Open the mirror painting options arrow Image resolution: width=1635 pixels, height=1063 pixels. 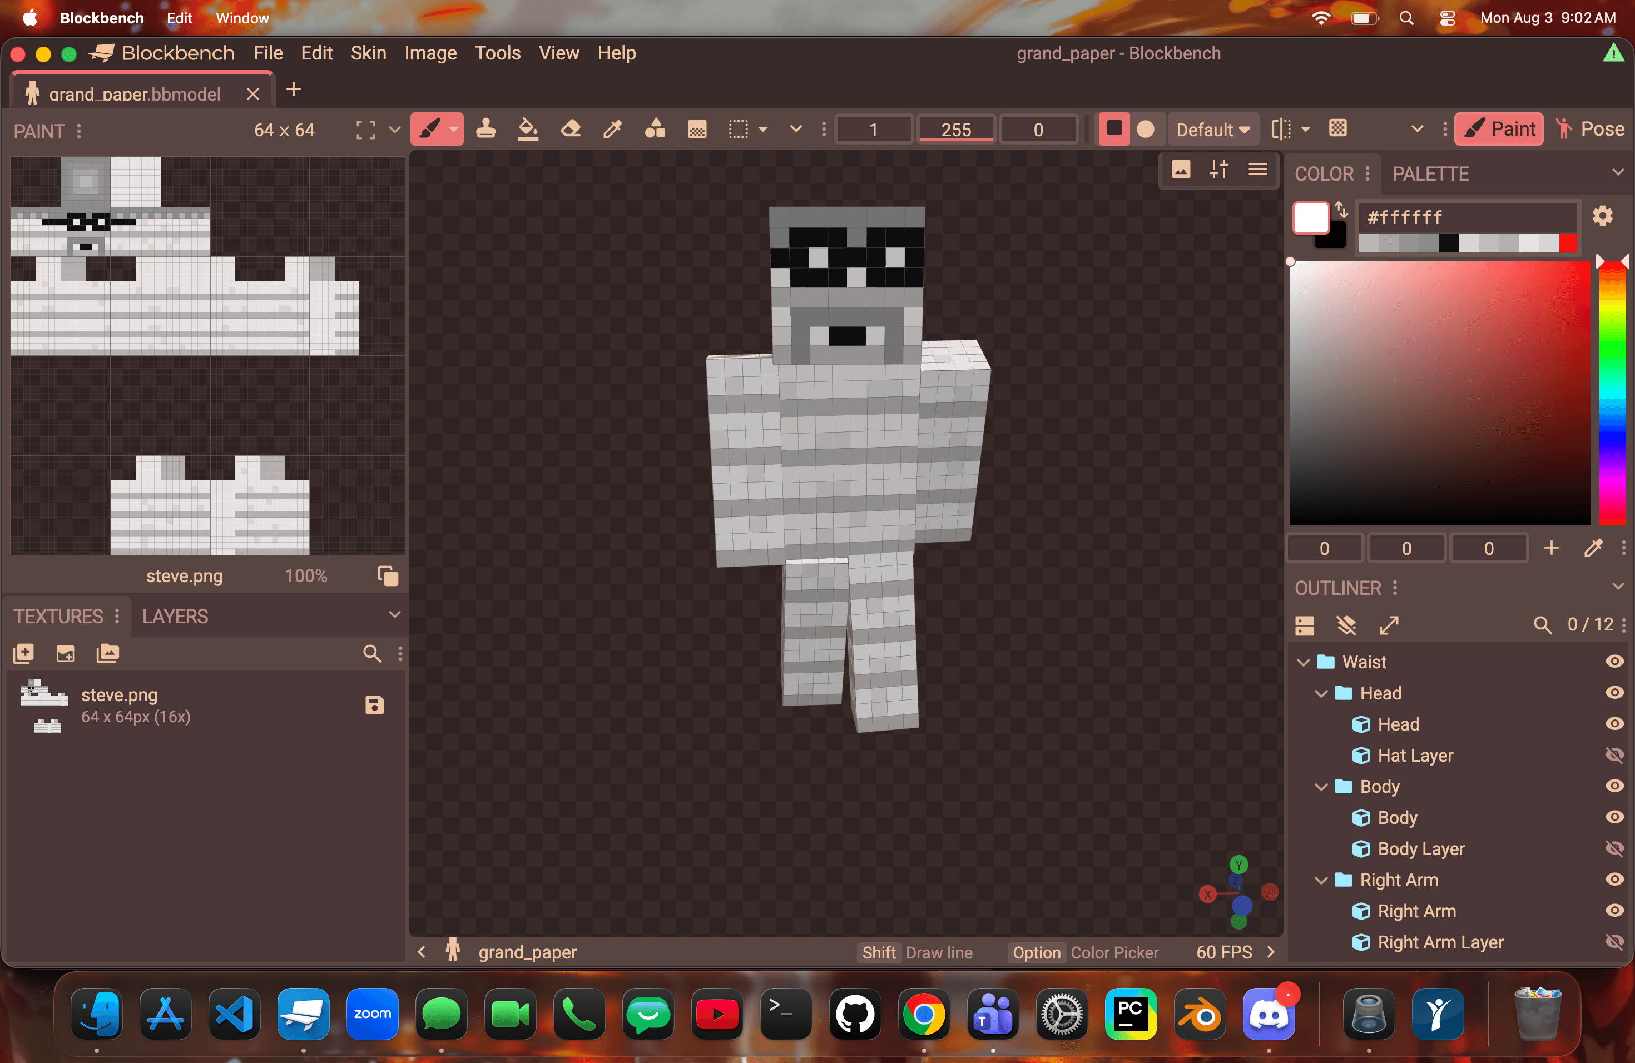click(x=1305, y=129)
